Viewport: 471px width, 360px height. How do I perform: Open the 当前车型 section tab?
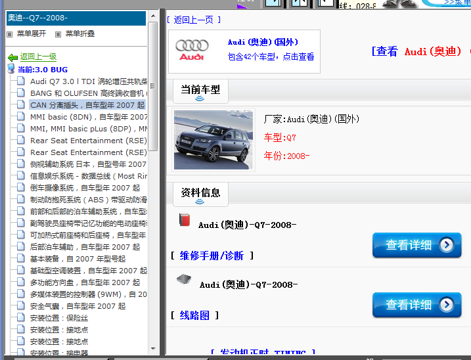point(200,90)
